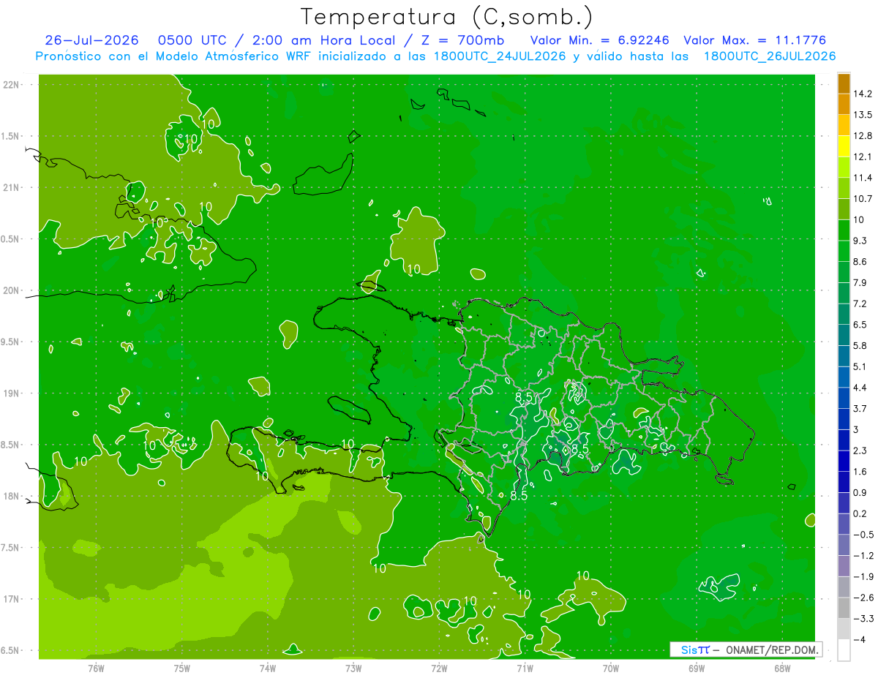This screenshot has width=878, height=678.
Task: Click the "6.5" colorbar label
Action: 860,324
